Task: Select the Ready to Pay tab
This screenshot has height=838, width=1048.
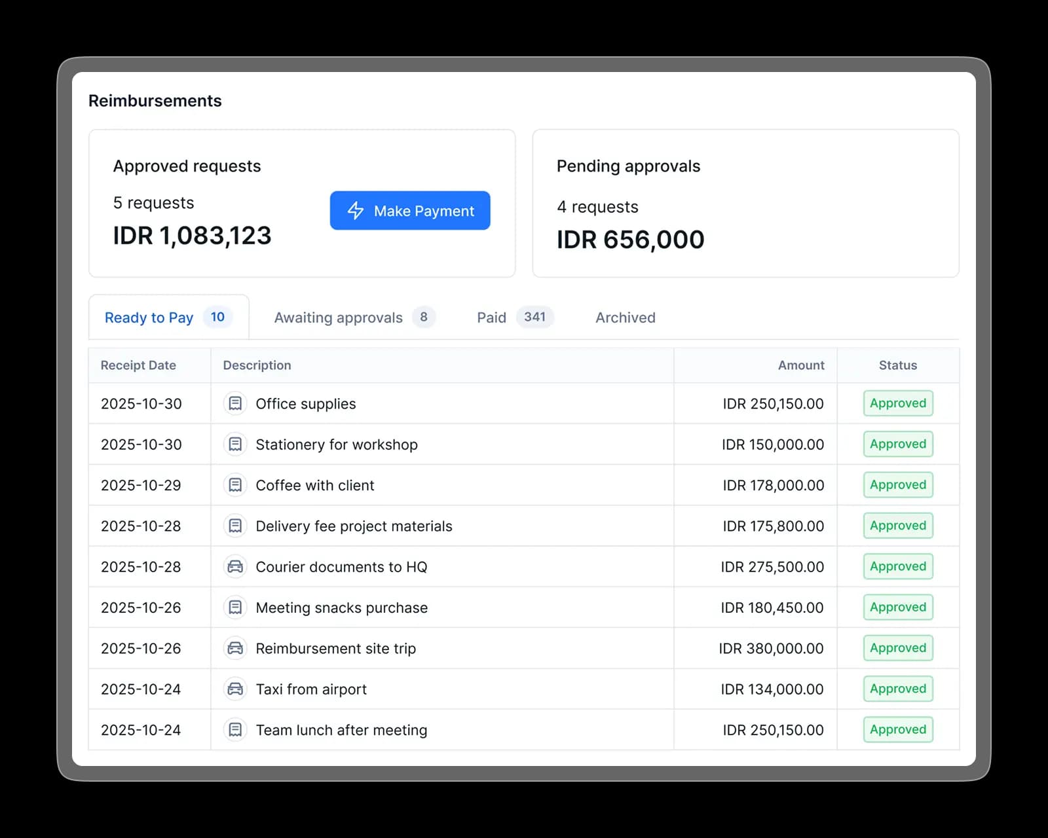Action: 149,318
